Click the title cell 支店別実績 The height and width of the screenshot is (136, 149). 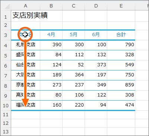point(26,16)
